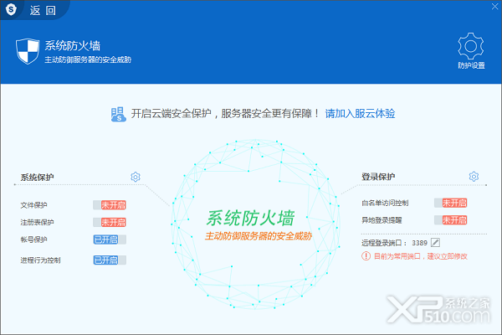Open the 请加入服云体验 link
The height and width of the screenshot is (335, 502).
pyautogui.click(x=360, y=114)
